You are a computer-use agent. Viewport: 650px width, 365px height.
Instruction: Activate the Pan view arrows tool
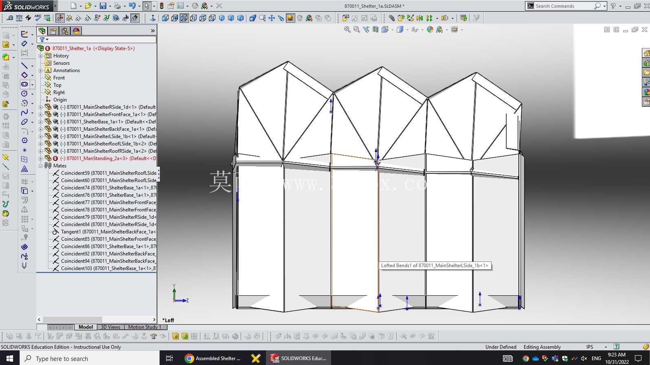271,18
